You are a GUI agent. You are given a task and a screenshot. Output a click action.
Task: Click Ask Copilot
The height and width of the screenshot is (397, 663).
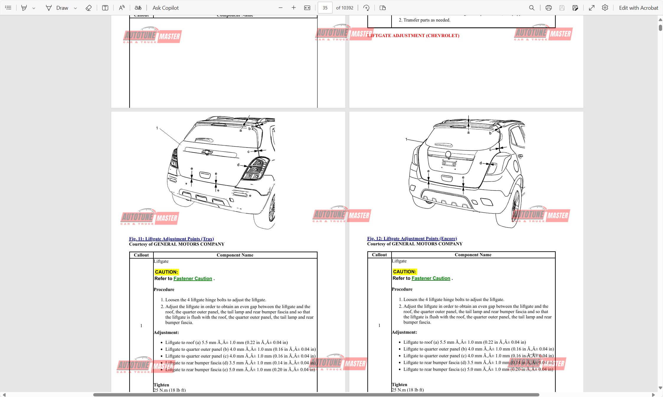165,8
